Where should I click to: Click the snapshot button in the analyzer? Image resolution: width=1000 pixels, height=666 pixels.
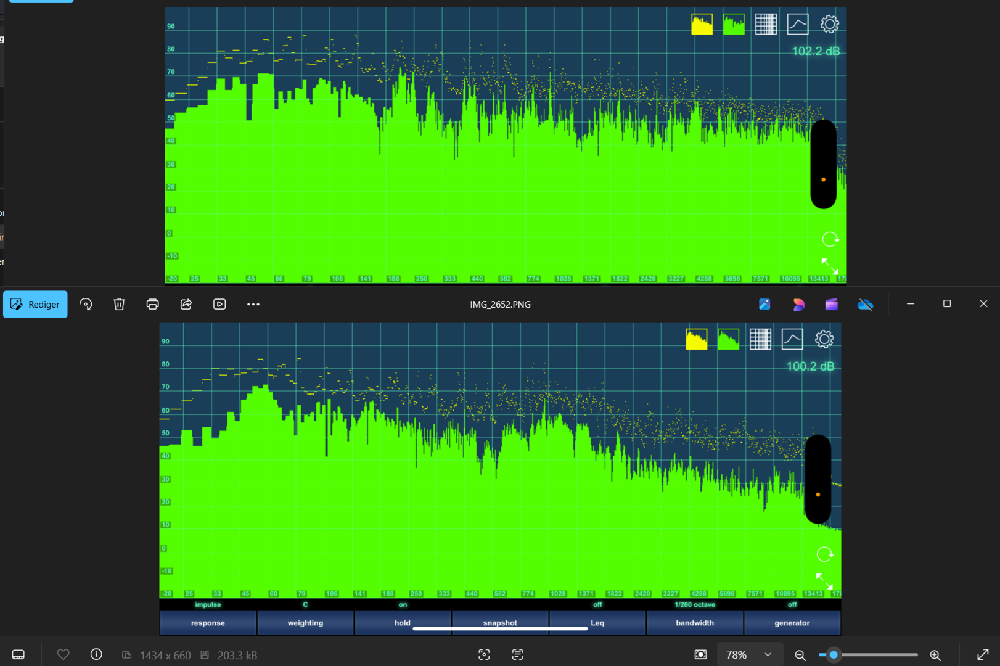[500, 623]
